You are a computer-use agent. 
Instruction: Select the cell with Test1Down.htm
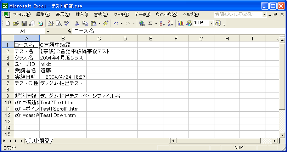click(x=63, y=115)
